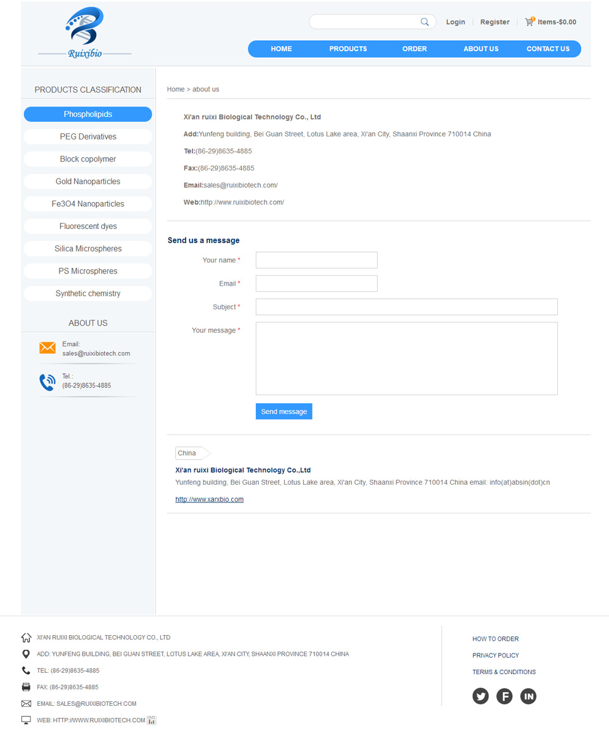Click the blue telephone icon in sidebar
Screen dimensions: 609x735
click(x=48, y=382)
